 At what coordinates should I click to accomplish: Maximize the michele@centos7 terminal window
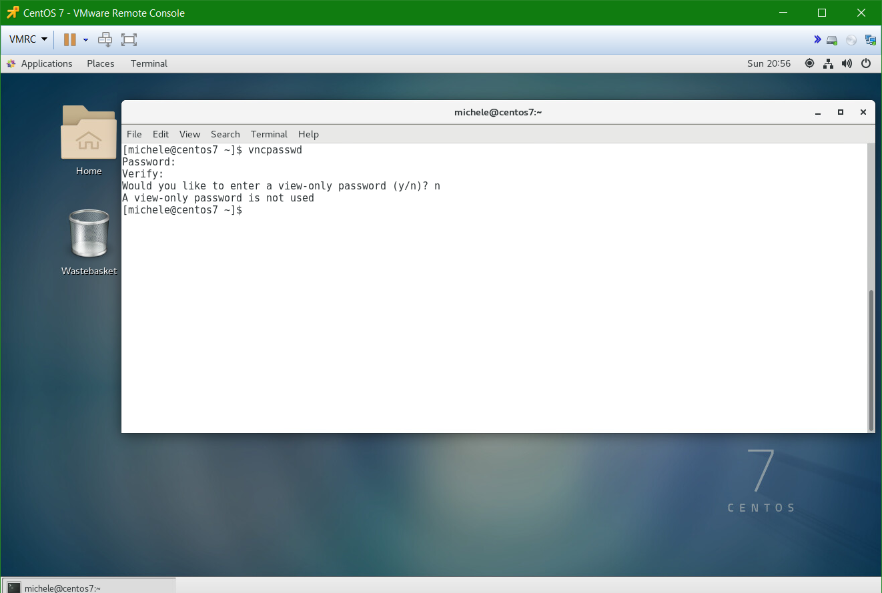(841, 113)
